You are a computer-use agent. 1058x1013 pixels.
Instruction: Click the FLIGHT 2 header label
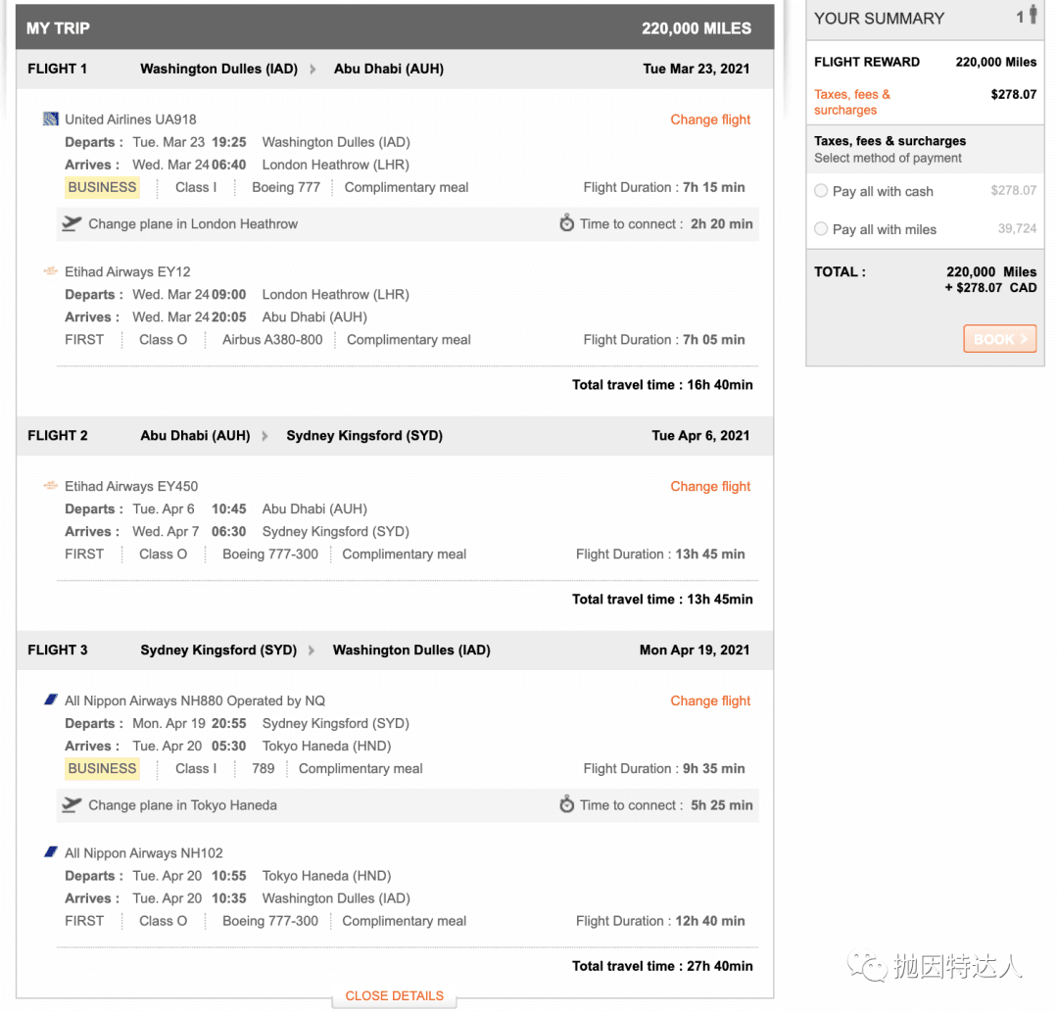click(58, 436)
